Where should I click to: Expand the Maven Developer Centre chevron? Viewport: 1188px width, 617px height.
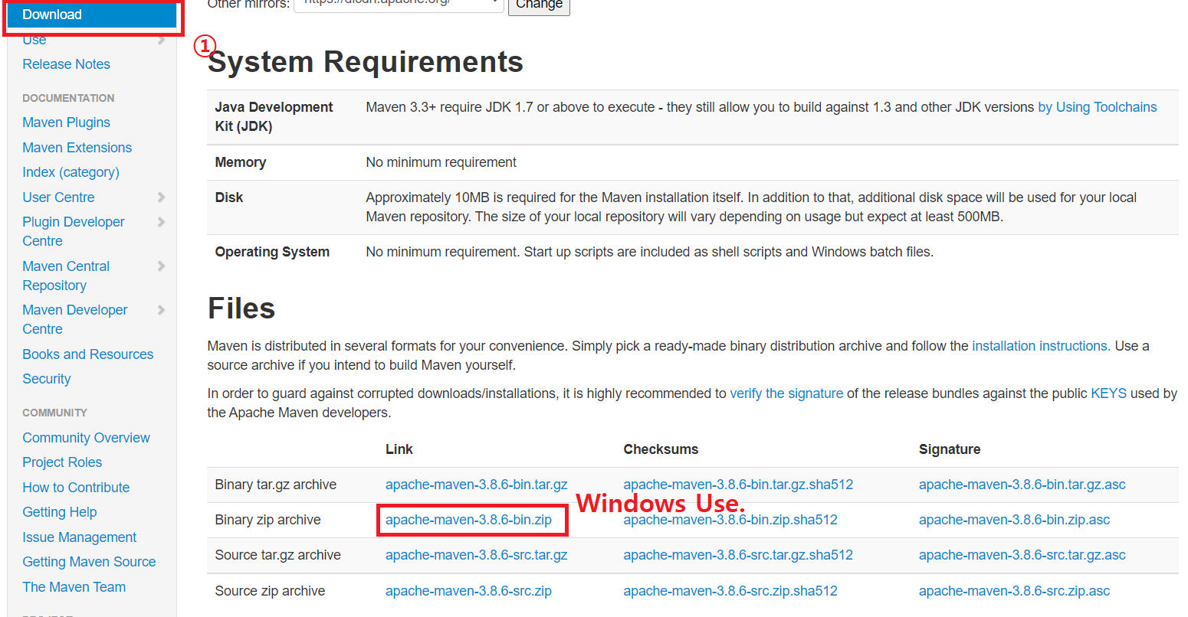point(161,310)
